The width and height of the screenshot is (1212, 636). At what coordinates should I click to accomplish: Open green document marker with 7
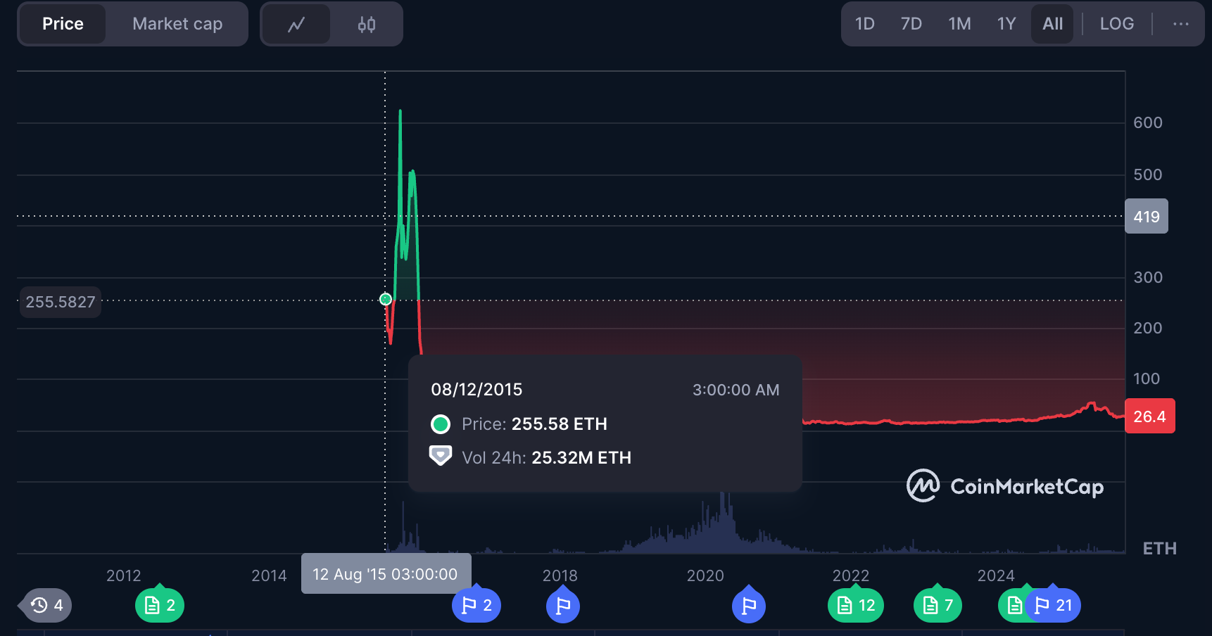(938, 605)
